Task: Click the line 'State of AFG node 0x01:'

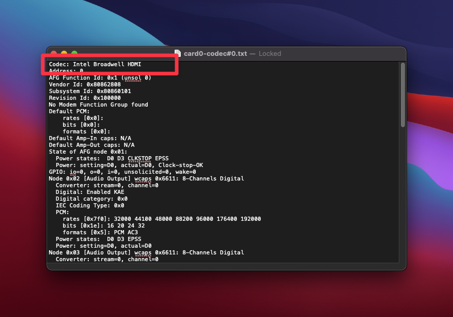Action: (x=88, y=152)
